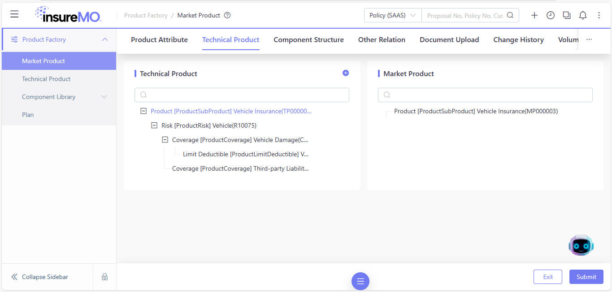Open the partially visible Volum tab
The image size is (612, 292).
(x=569, y=39)
